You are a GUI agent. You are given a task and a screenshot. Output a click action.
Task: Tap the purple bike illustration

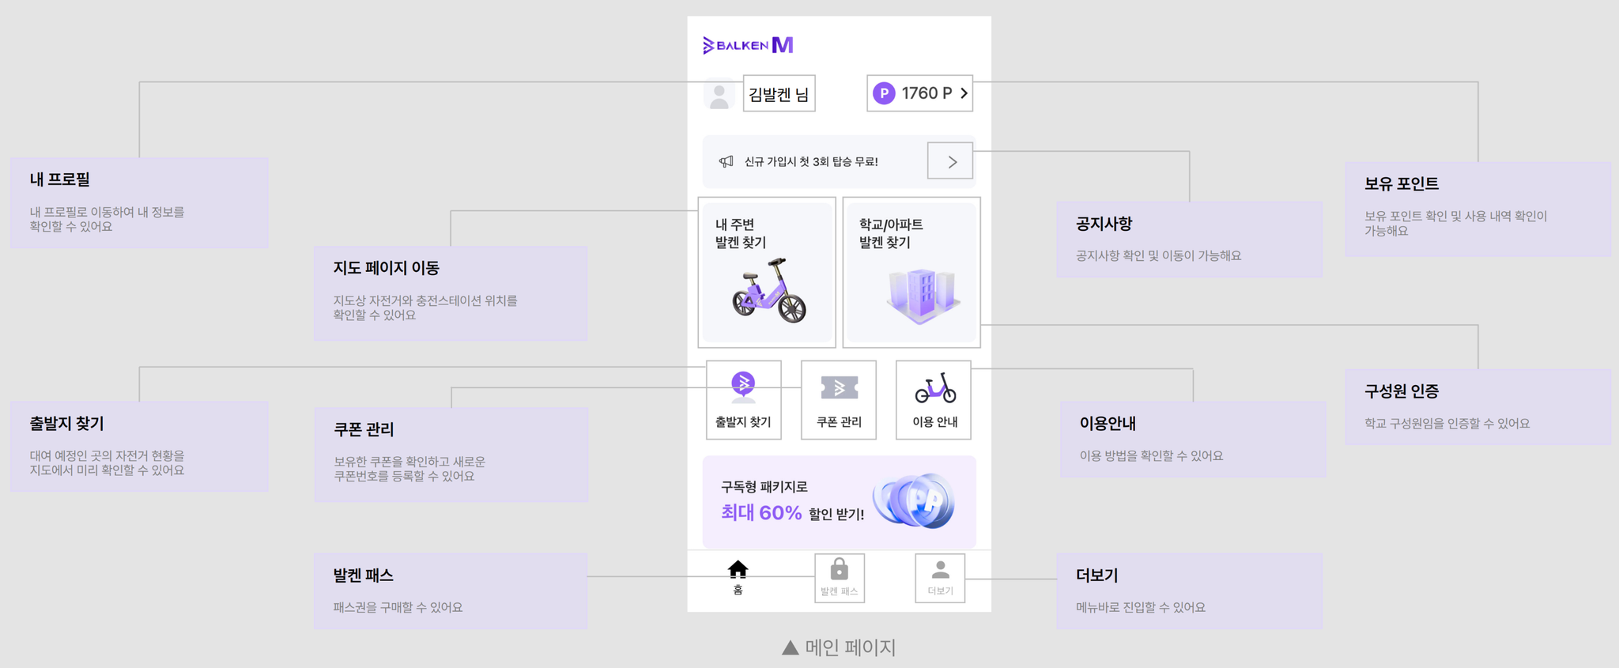[x=768, y=290]
